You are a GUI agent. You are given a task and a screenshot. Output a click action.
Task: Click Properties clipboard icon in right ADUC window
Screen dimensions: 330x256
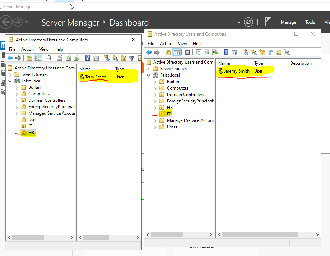coord(187,52)
